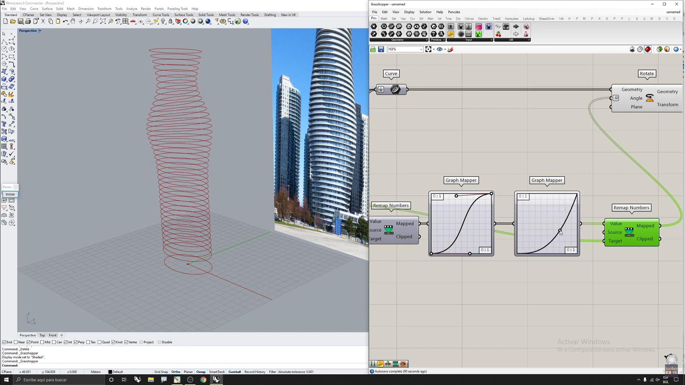Open the document preview settings dropdown arrow
The height and width of the screenshot is (385, 685).
coord(681,49)
